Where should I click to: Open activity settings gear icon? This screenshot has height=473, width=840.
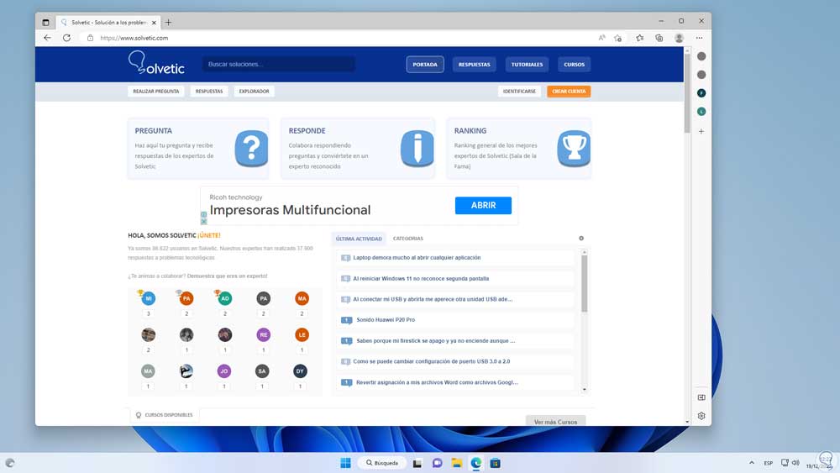(x=581, y=239)
